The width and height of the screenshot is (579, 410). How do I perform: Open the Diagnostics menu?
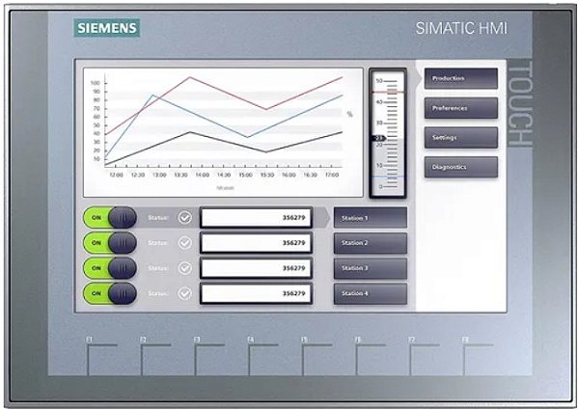click(x=461, y=167)
